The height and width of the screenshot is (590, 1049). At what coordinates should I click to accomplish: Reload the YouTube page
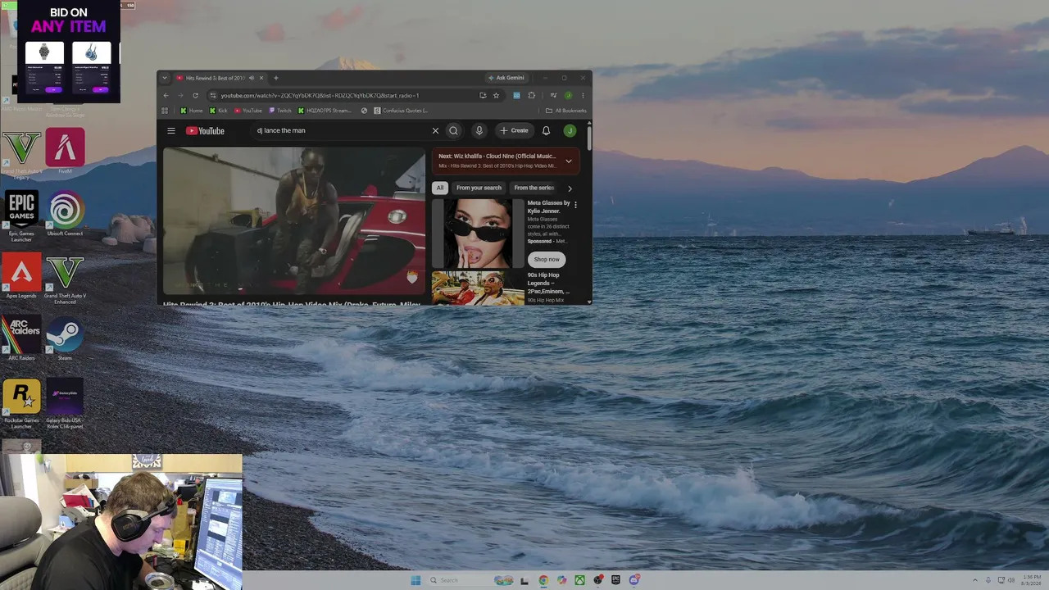tap(195, 95)
